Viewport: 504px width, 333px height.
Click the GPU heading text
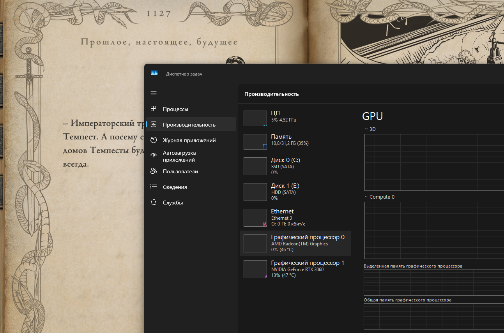(372, 116)
